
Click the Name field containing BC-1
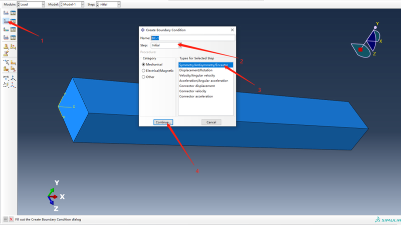pos(193,38)
